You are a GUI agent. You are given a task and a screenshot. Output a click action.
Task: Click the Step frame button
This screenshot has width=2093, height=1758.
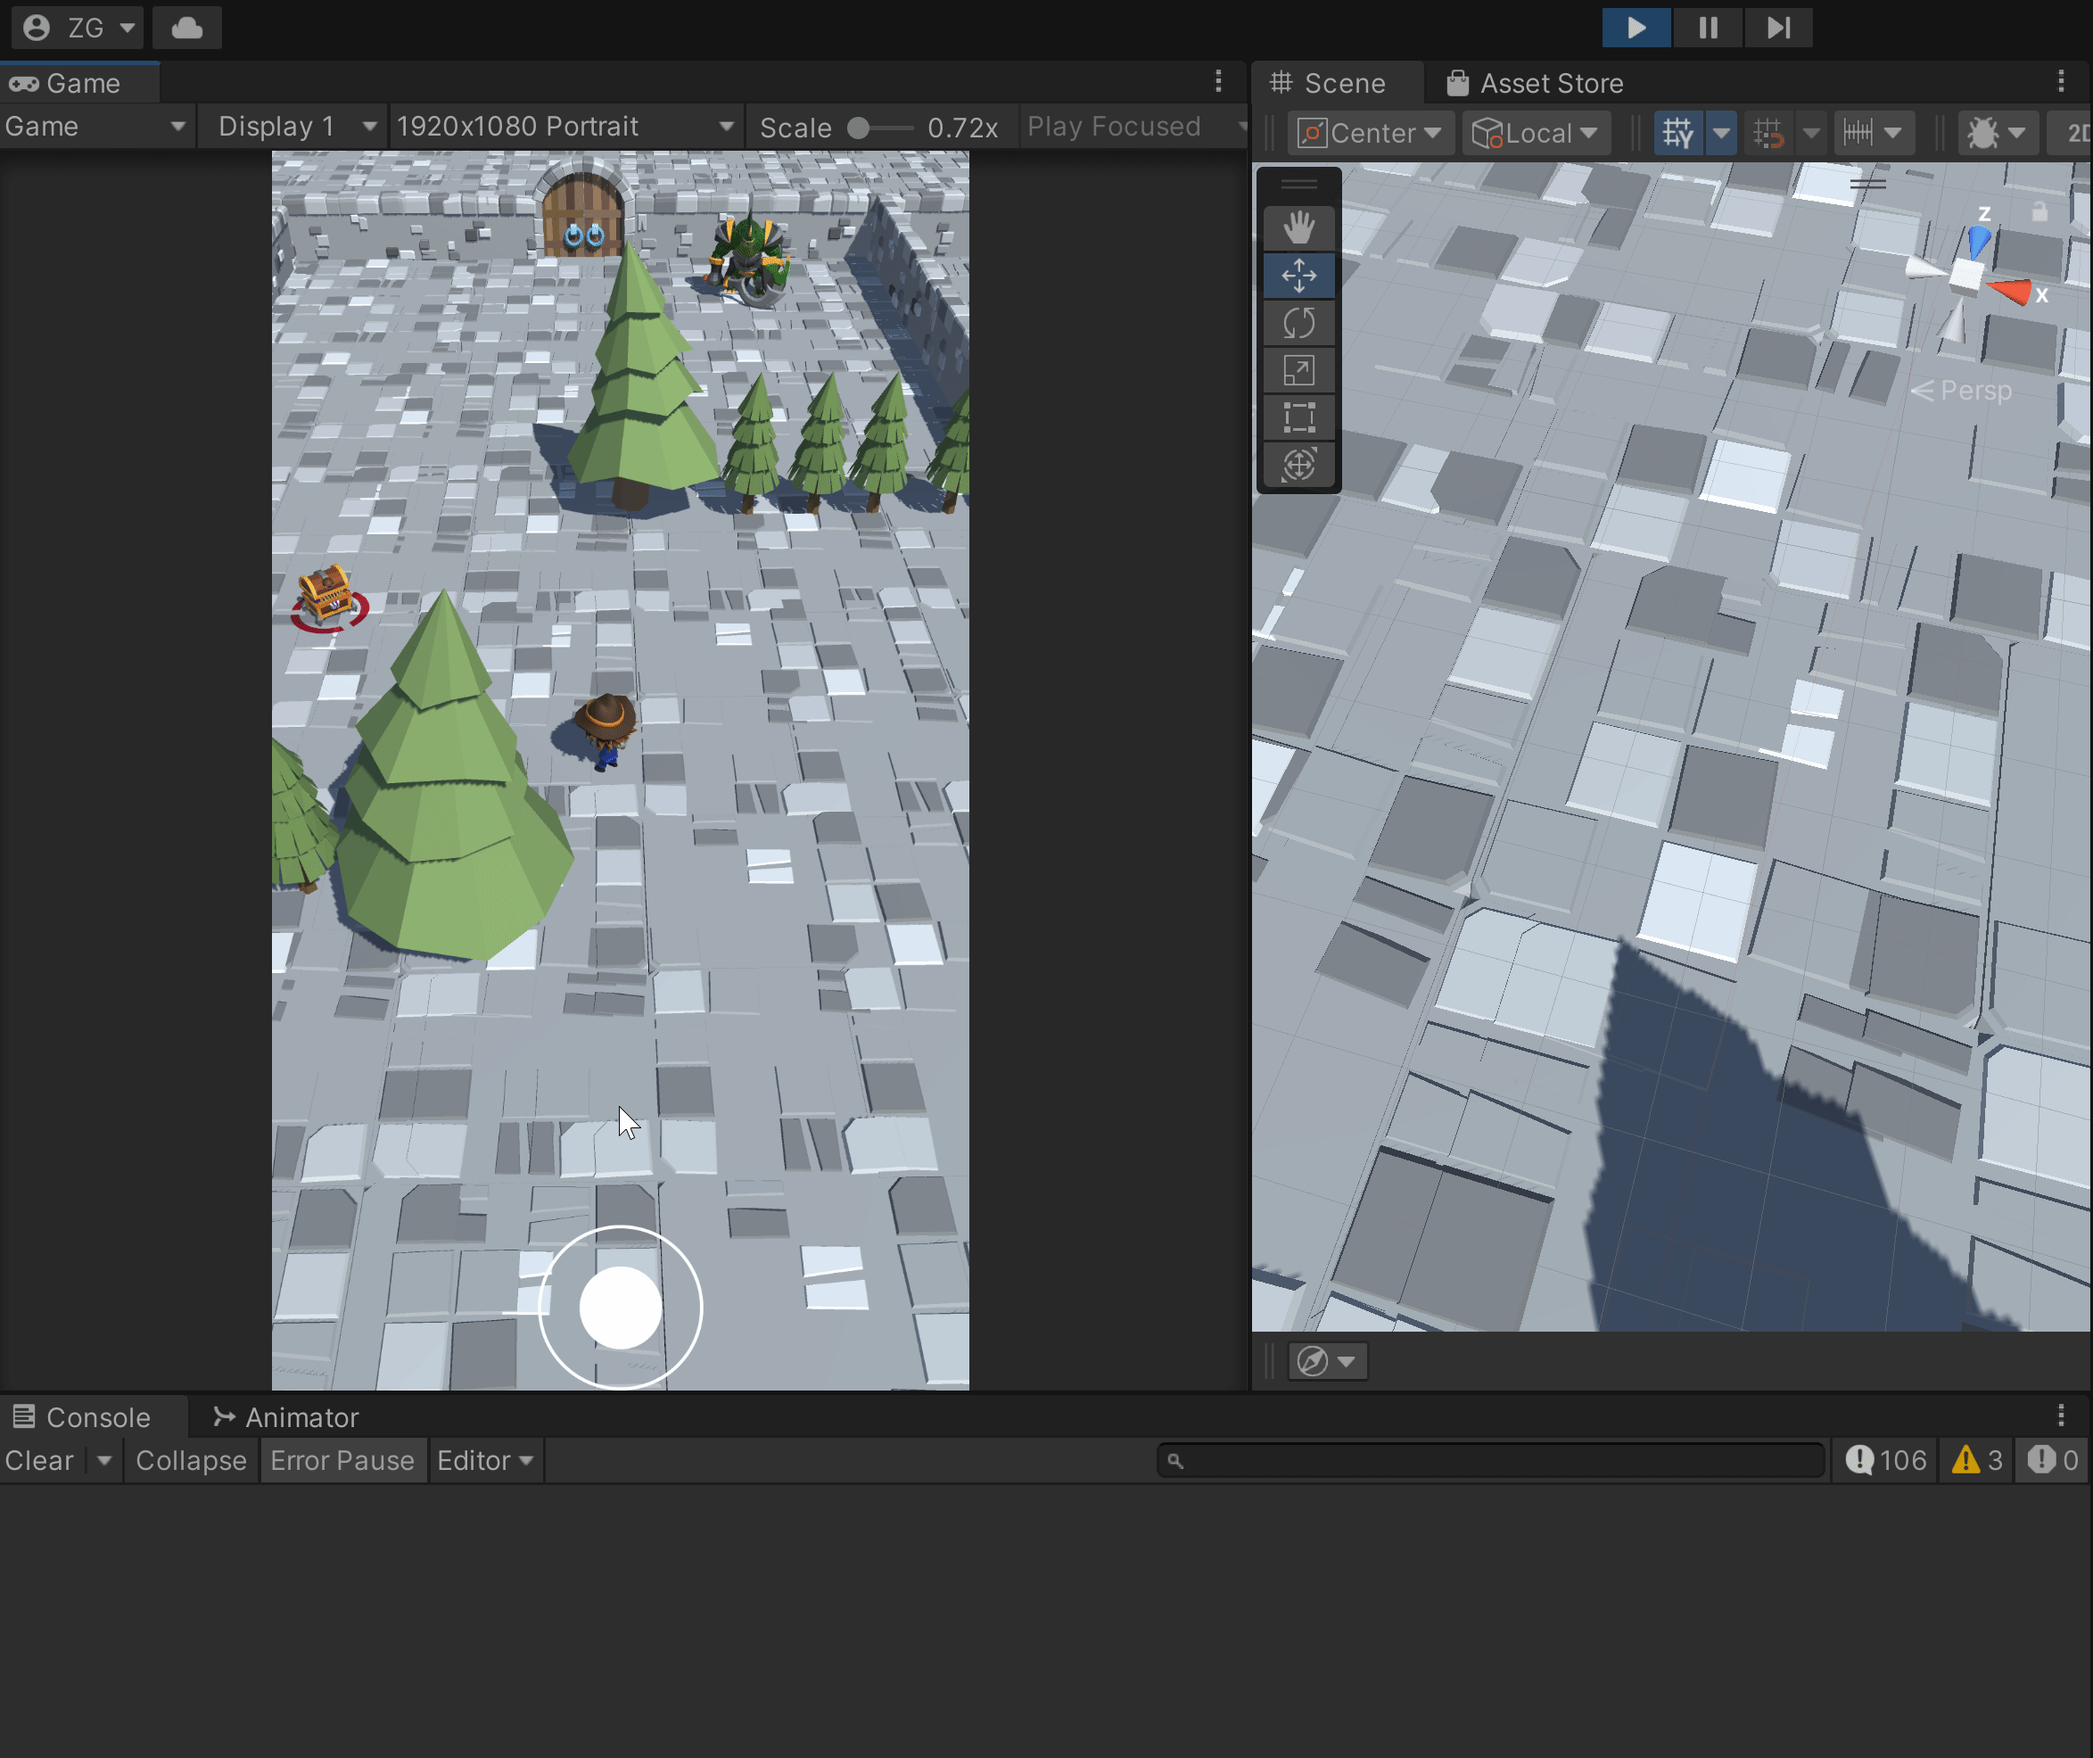point(1778,28)
